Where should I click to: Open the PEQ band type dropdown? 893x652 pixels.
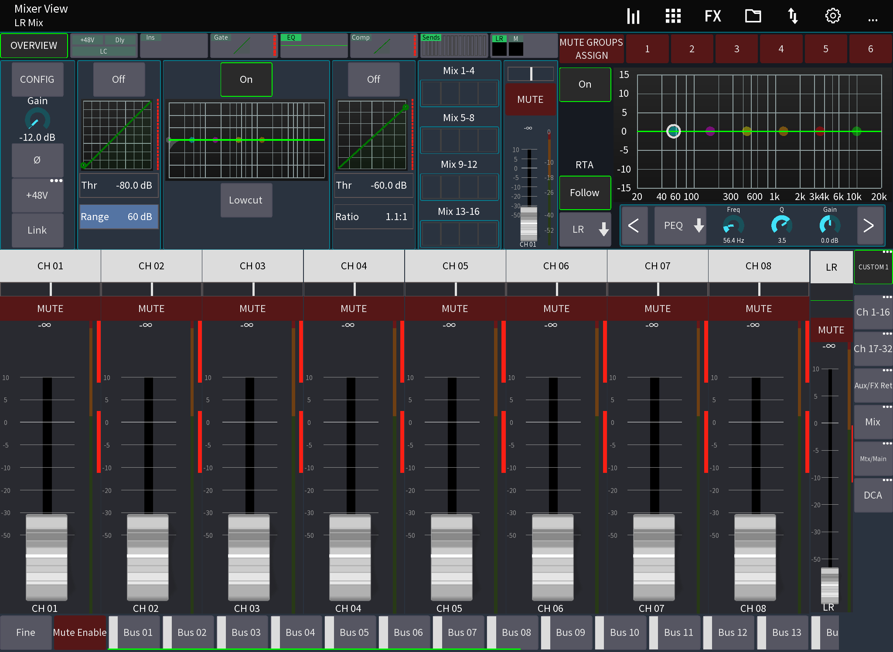(x=679, y=225)
